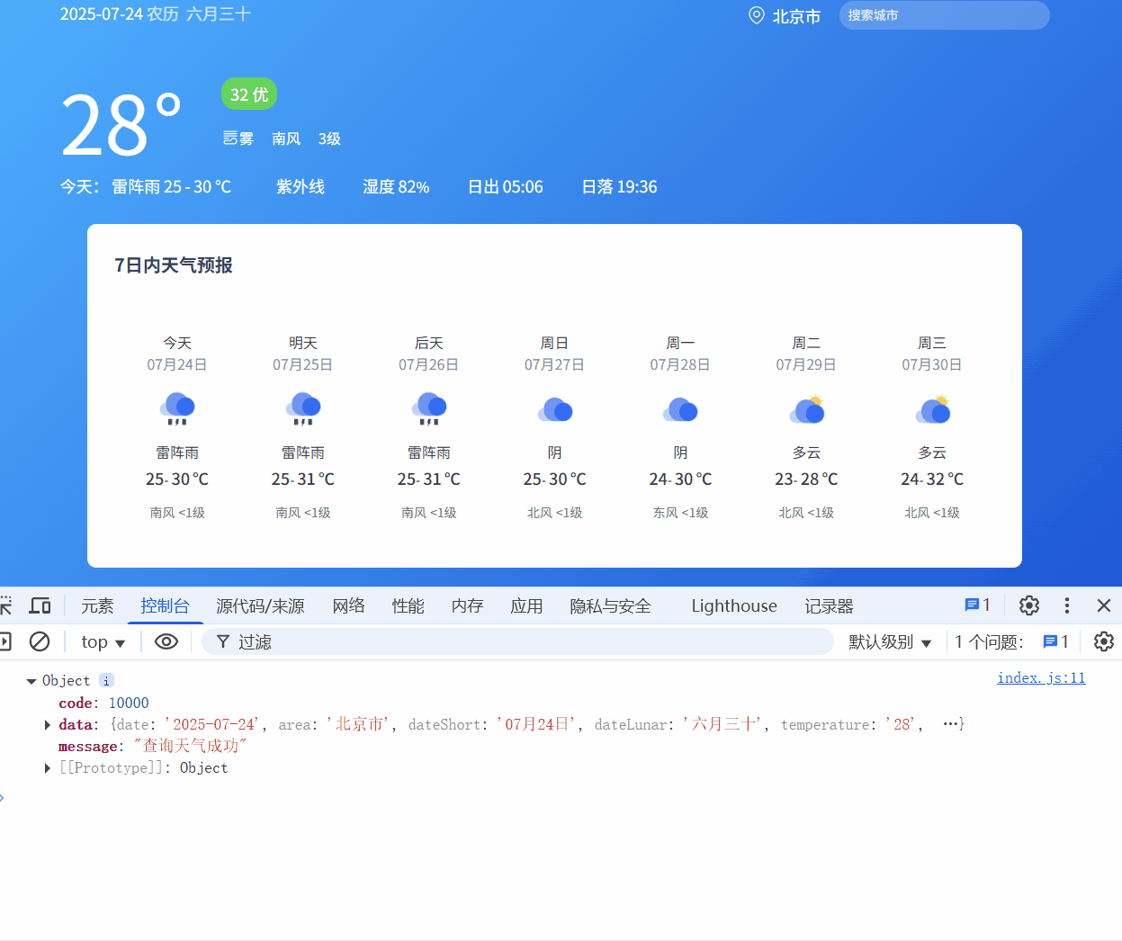Viewport: 1122px width, 941px height.
Task: Click the 7日内天气预报 heading
Action: click(174, 265)
